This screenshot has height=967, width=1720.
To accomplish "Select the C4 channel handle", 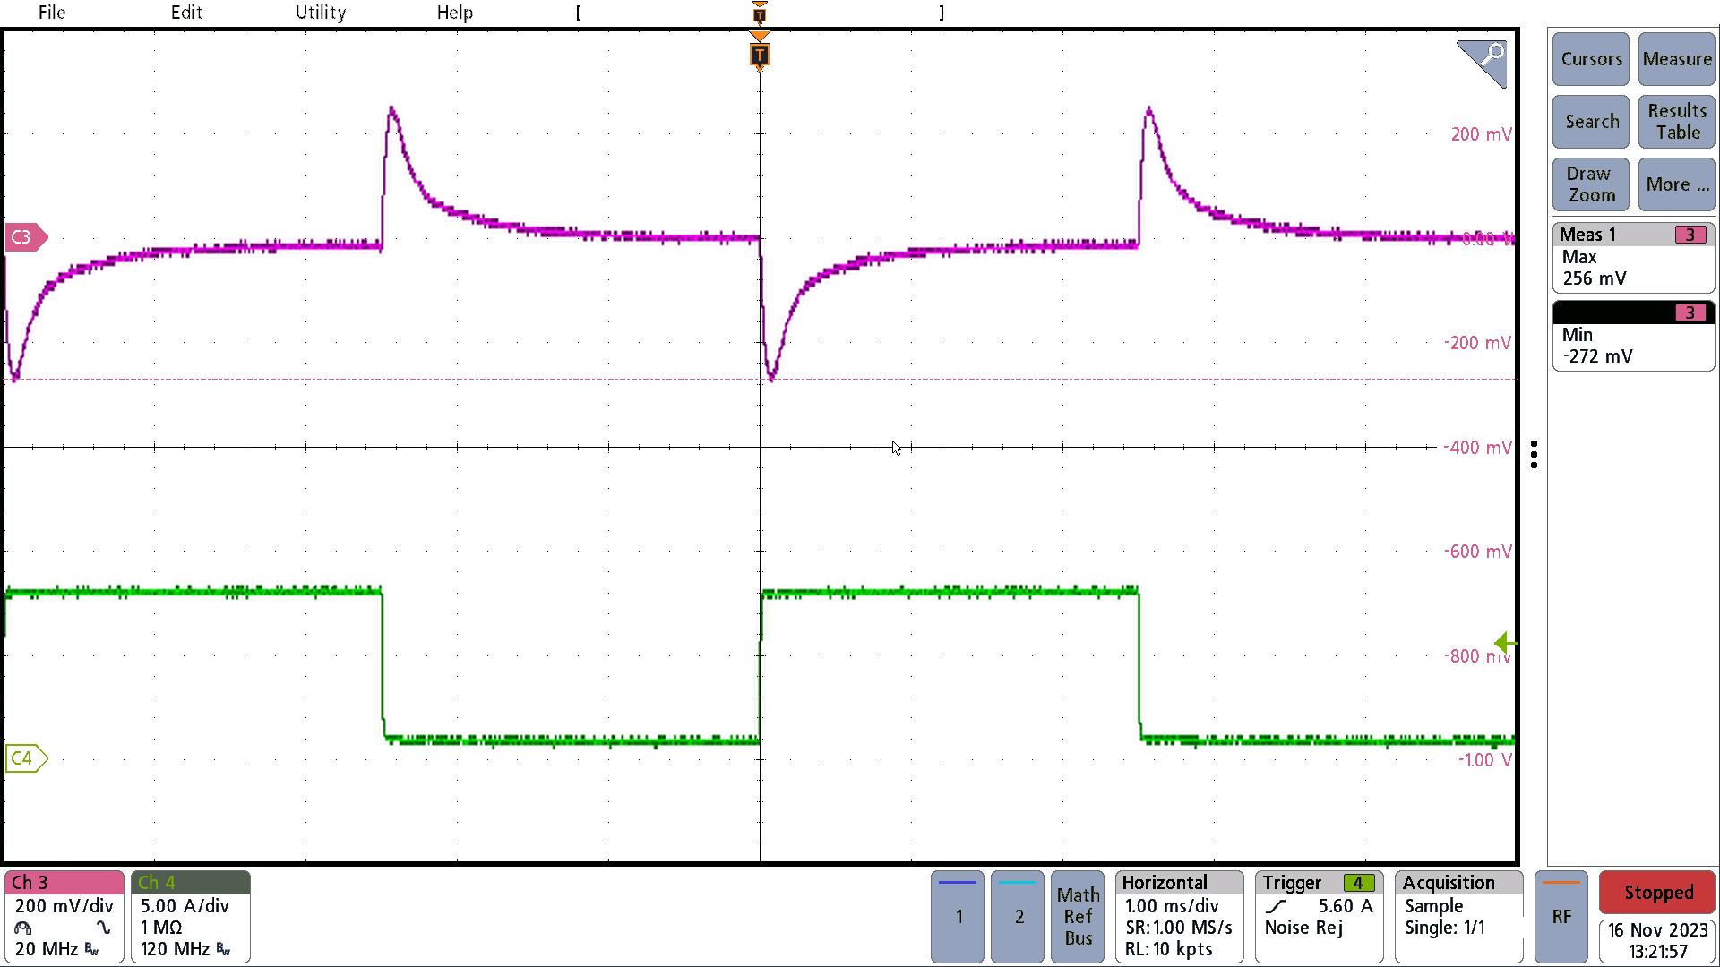I will pyautogui.click(x=26, y=758).
